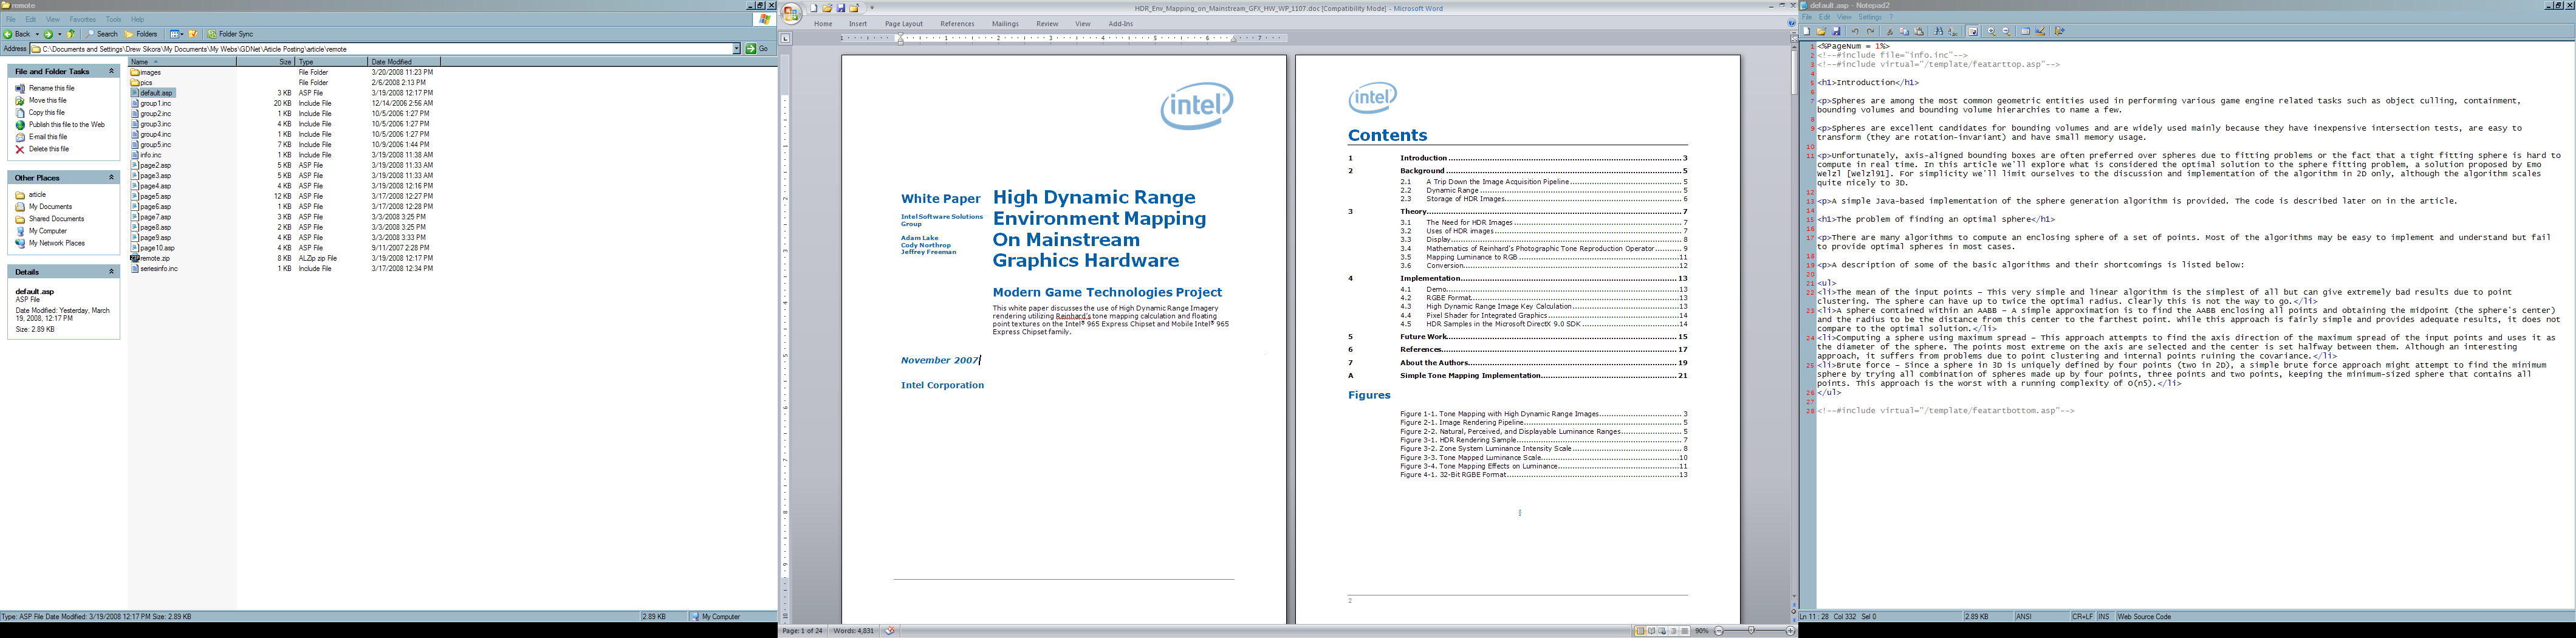Screen dimensions: 2576x638
Task: Click the Explorer address path field
Action: point(386,48)
